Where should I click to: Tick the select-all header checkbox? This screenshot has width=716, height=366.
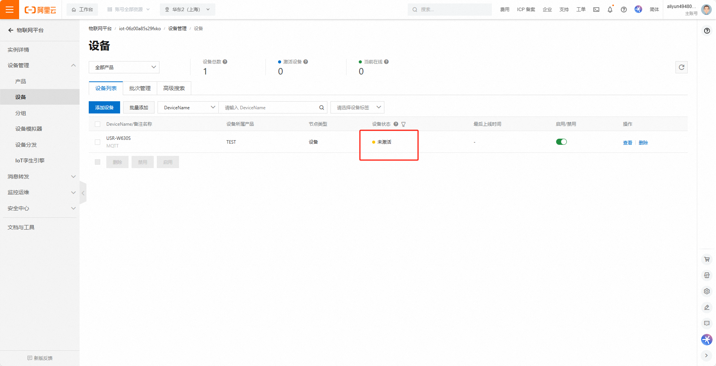click(98, 124)
